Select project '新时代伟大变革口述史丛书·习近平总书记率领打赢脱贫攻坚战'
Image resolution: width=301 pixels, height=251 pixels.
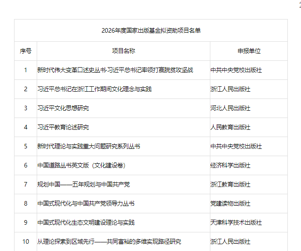tap(115, 70)
